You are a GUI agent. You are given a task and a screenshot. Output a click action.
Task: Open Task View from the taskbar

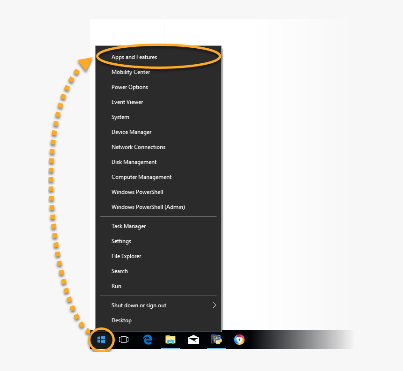124,340
